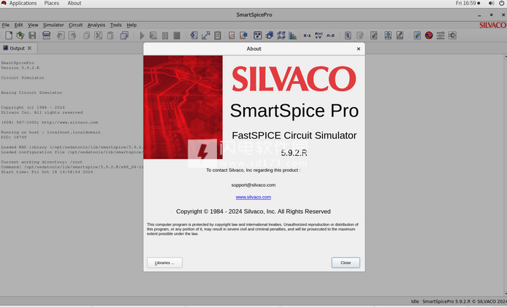
Task: Click the Redo icon in toolbar
Action: pyautogui.click(x=72, y=36)
